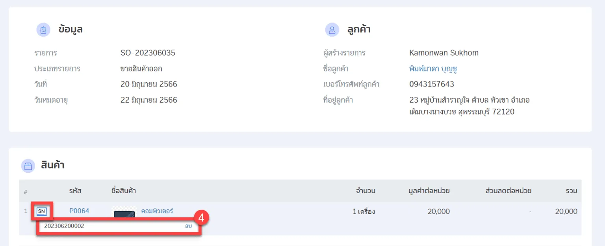The height and width of the screenshot is (246, 605).
Task: Open the คอมพิวเตอร์ product name link
Action: [157, 211]
